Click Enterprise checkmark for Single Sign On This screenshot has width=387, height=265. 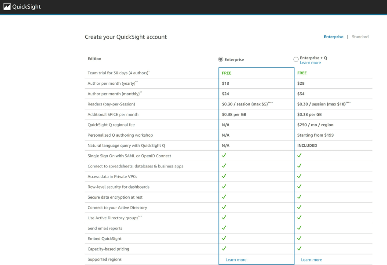coord(224,156)
